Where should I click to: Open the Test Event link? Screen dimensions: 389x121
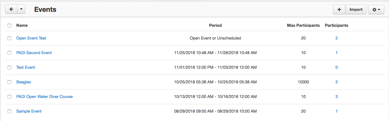pyautogui.click(x=26, y=67)
